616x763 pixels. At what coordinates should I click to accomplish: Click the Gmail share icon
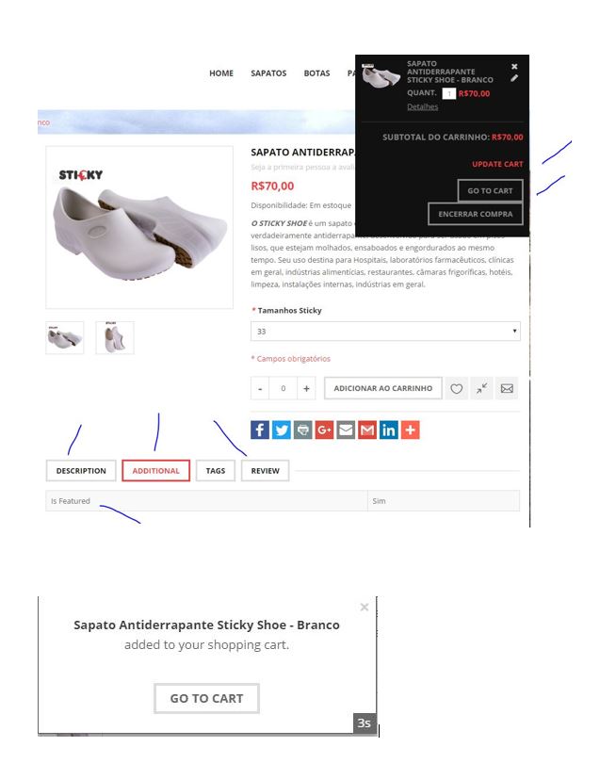(367, 430)
